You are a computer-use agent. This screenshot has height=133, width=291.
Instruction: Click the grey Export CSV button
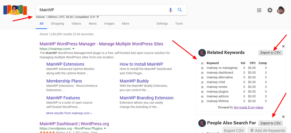click(x=234, y=130)
